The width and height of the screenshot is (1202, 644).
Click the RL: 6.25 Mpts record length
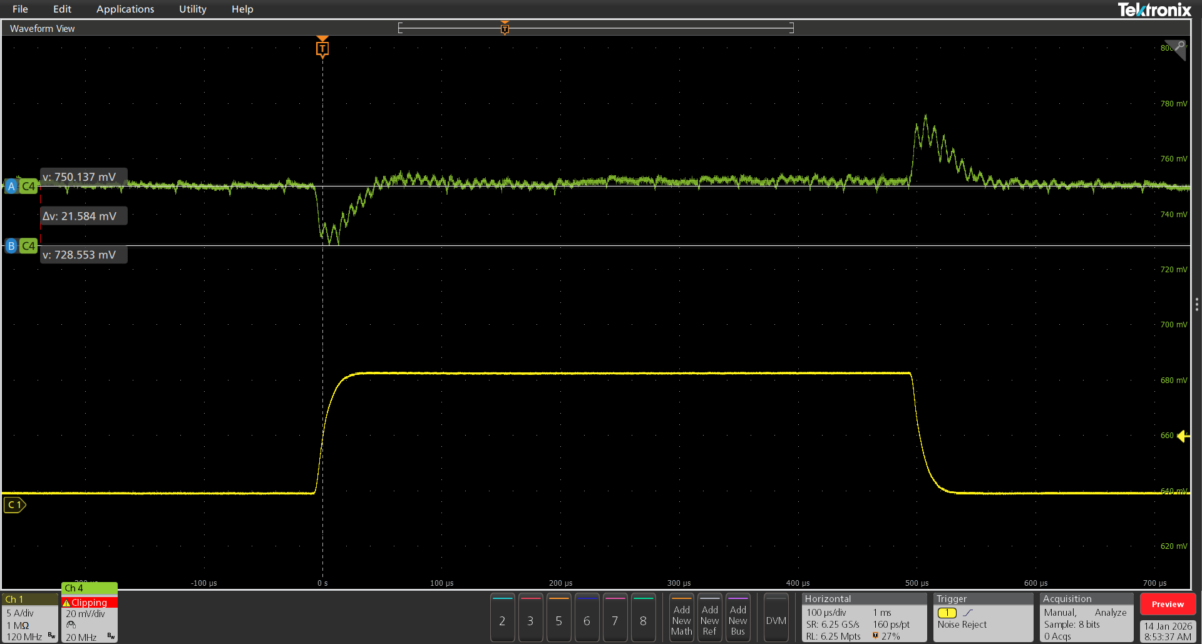click(x=833, y=636)
